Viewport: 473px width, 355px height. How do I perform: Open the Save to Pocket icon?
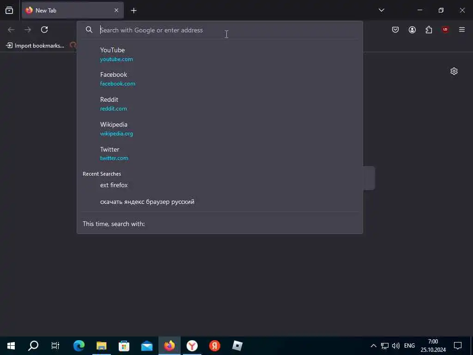[x=395, y=30]
